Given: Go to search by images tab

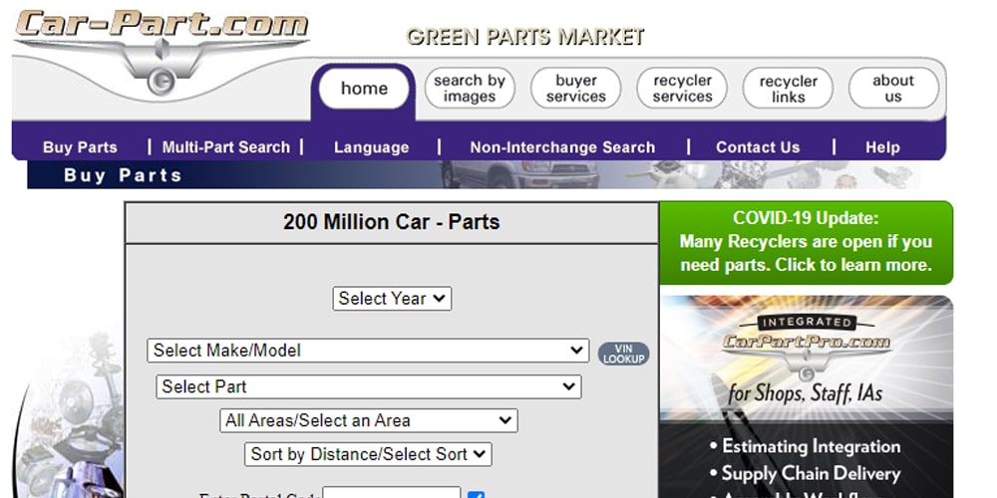Looking at the screenshot, I should click(470, 89).
